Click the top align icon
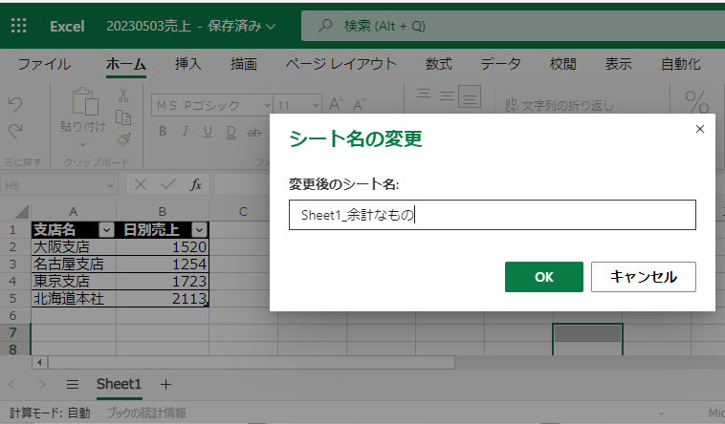725x424 pixels. click(x=424, y=95)
